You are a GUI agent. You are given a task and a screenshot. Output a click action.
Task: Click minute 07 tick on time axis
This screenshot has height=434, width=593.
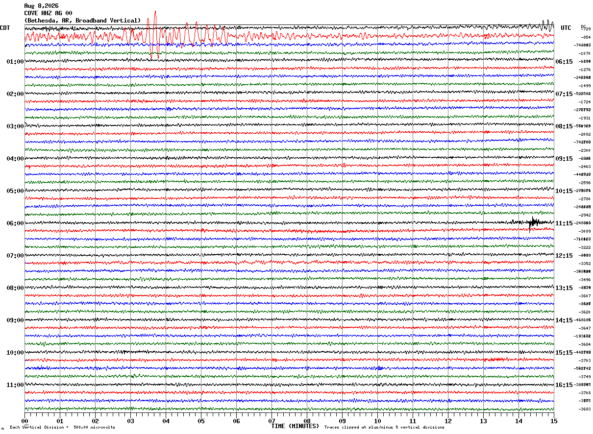(x=272, y=421)
